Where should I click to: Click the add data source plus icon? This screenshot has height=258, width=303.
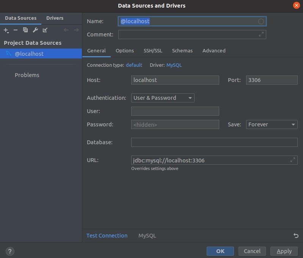click(x=6, y=30)
